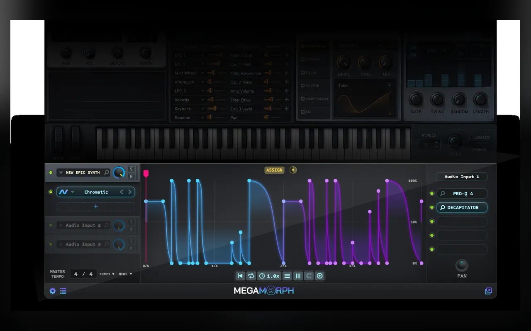Toggle power LED for New Epic Synth
Viewport: 531px width, 331px height.
point(51,173)
